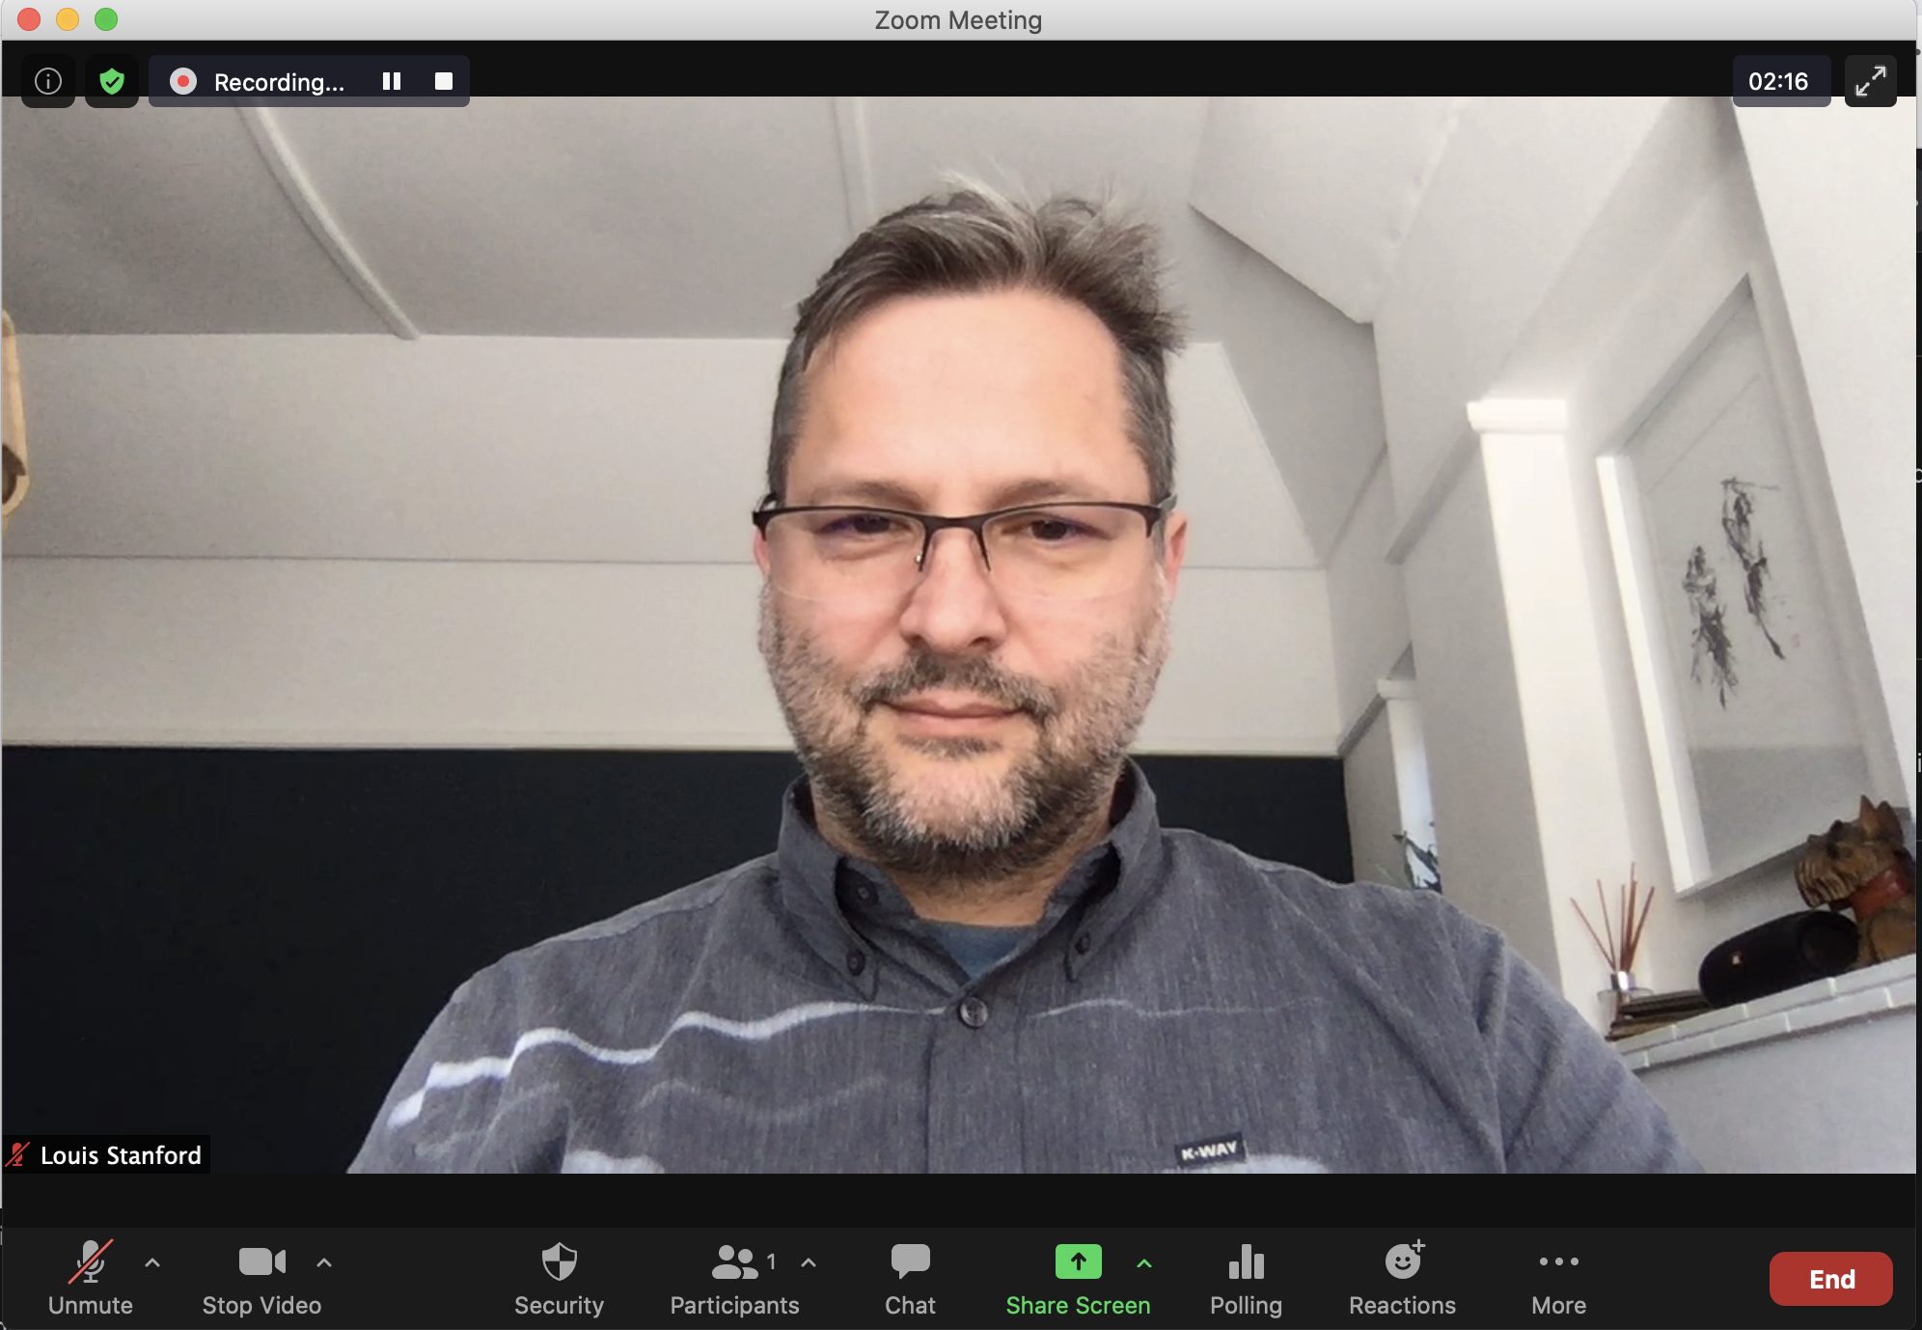
Task: Open the Participants panel
Action: click(734, 1278)
